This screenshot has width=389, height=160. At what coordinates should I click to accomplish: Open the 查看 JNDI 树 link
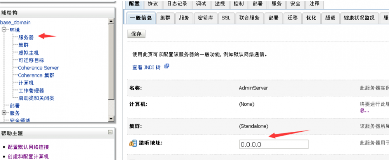click(x=146, y=67)
